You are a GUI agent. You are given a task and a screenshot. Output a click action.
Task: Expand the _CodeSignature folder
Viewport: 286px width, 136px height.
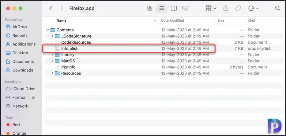tap(53, 36)
